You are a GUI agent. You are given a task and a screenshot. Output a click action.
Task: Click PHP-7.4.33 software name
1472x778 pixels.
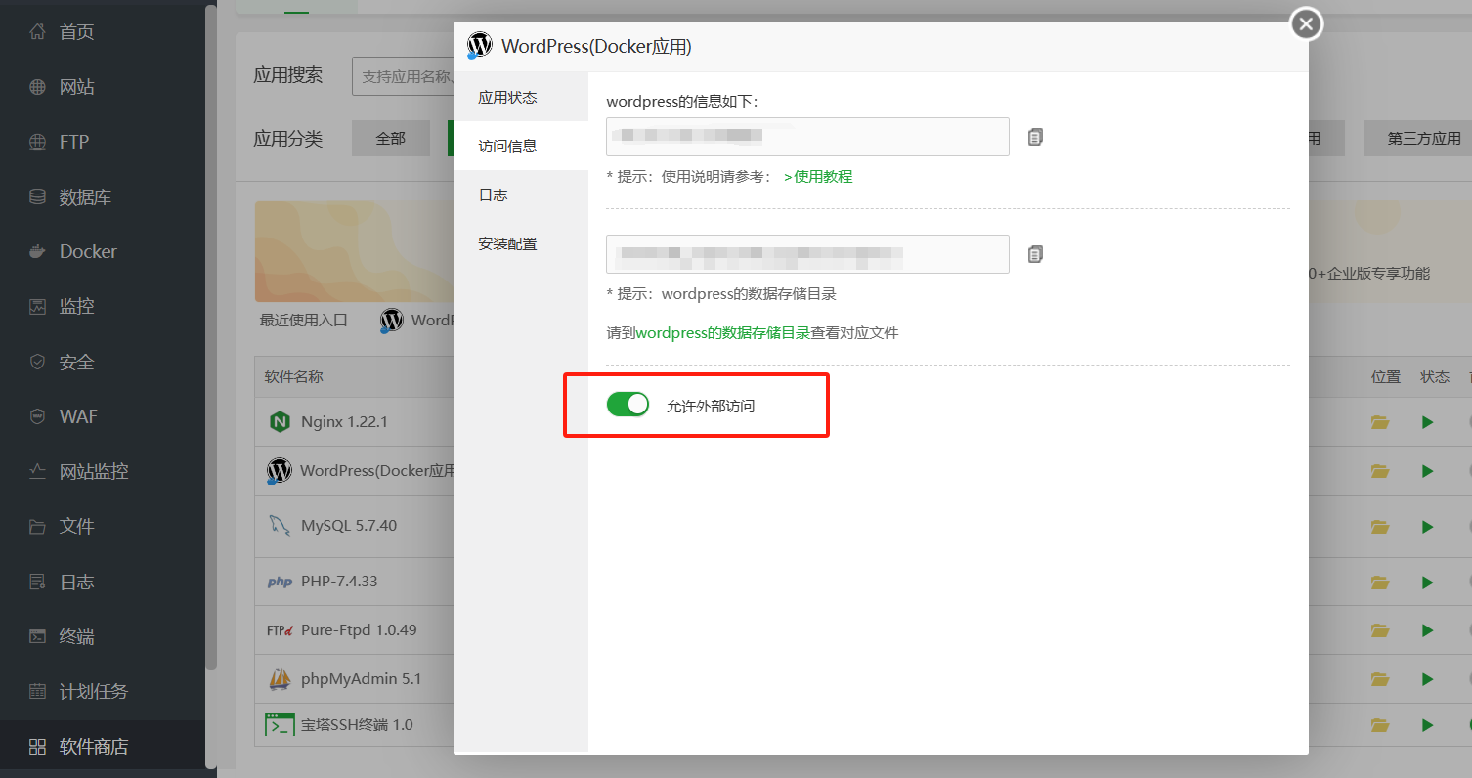(x=339, y=582)
